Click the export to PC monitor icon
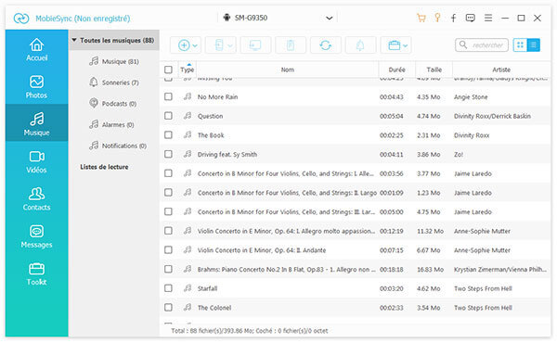Viewport: 557px width, 343px height. pos(255,45)
